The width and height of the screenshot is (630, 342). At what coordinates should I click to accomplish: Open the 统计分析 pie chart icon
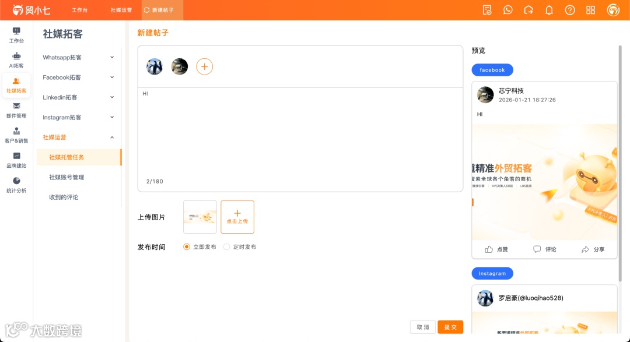tap(16, 181)
